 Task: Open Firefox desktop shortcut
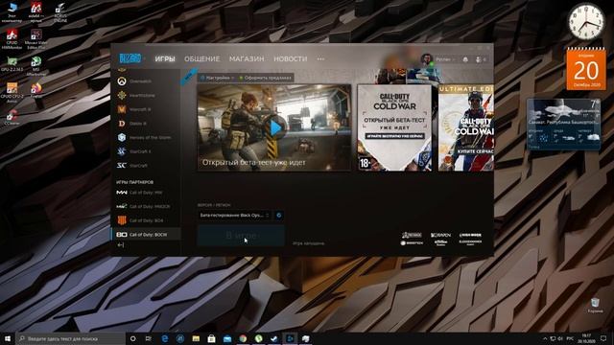(x=36, y=90)
